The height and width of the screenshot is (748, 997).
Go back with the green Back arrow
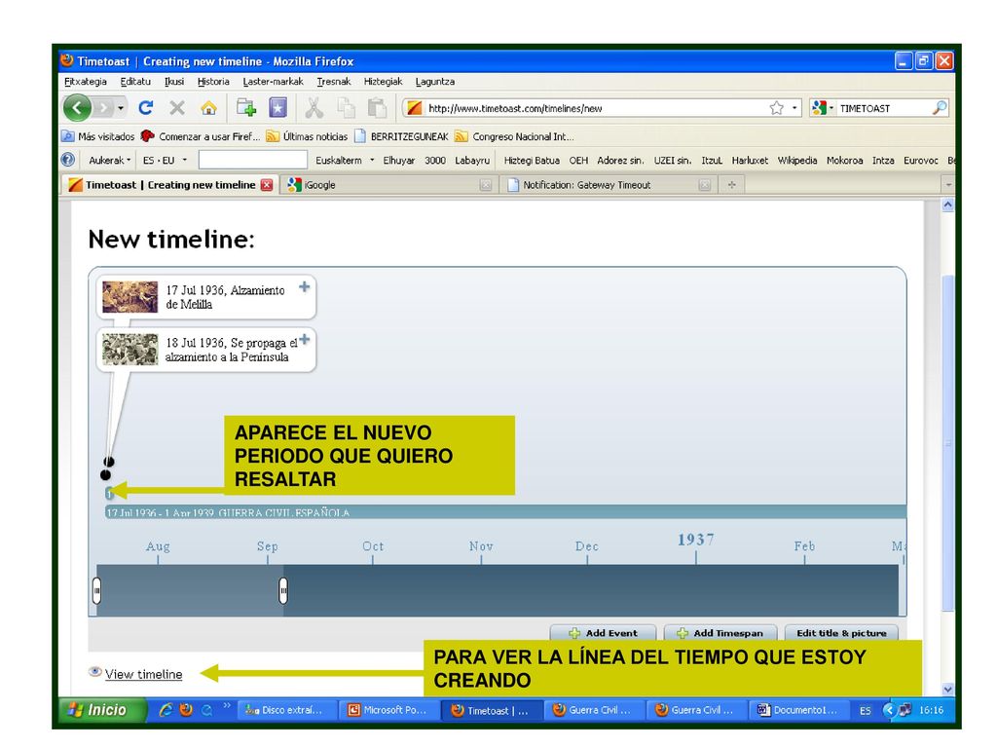point(77,108)
